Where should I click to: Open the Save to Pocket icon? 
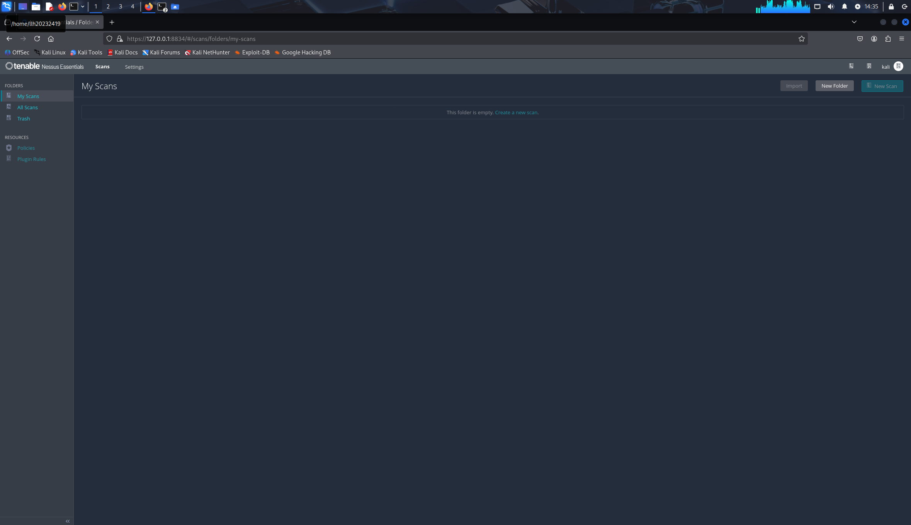point(860,39)
